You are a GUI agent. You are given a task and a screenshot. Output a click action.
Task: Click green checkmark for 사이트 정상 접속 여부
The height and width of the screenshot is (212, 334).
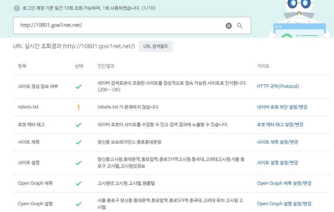pyautogui.click(x=78, y=86)
